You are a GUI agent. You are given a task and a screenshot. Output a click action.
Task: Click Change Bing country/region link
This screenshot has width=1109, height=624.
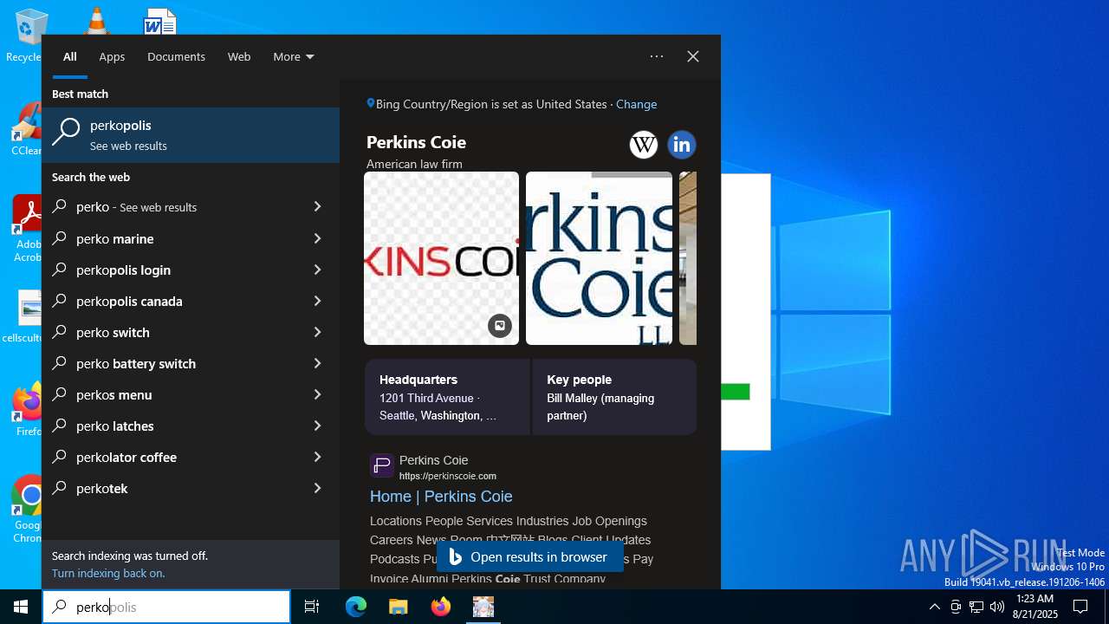(636, 104)
